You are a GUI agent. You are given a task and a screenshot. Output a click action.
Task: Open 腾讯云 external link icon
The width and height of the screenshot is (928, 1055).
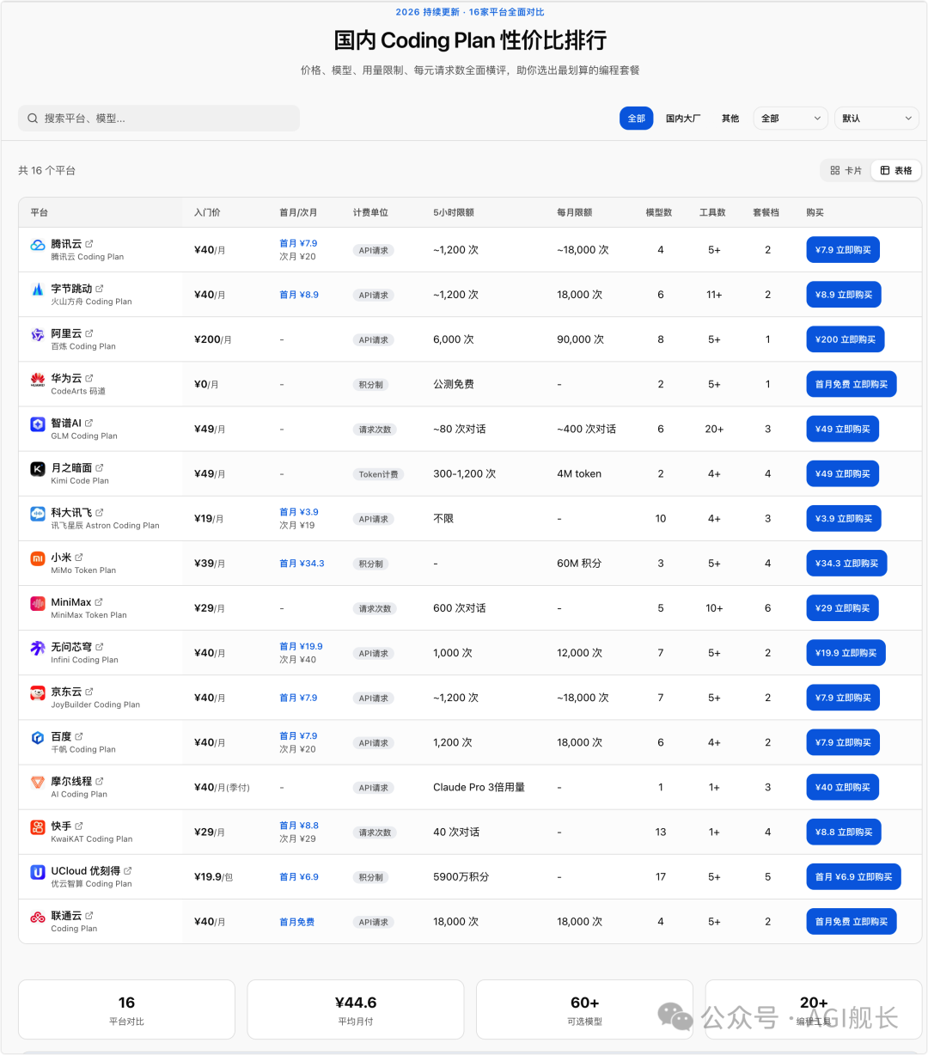[x=89, y=241]
